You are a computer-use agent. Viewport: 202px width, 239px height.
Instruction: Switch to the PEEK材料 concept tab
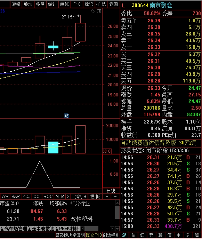tap(69, 229)
